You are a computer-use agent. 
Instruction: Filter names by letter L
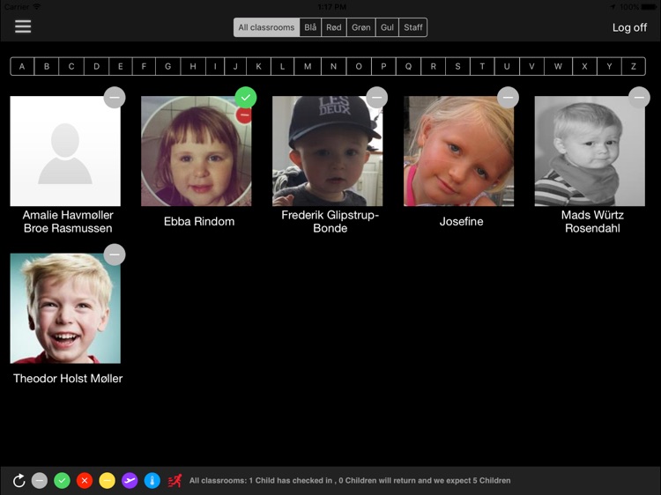coord(282,67)
